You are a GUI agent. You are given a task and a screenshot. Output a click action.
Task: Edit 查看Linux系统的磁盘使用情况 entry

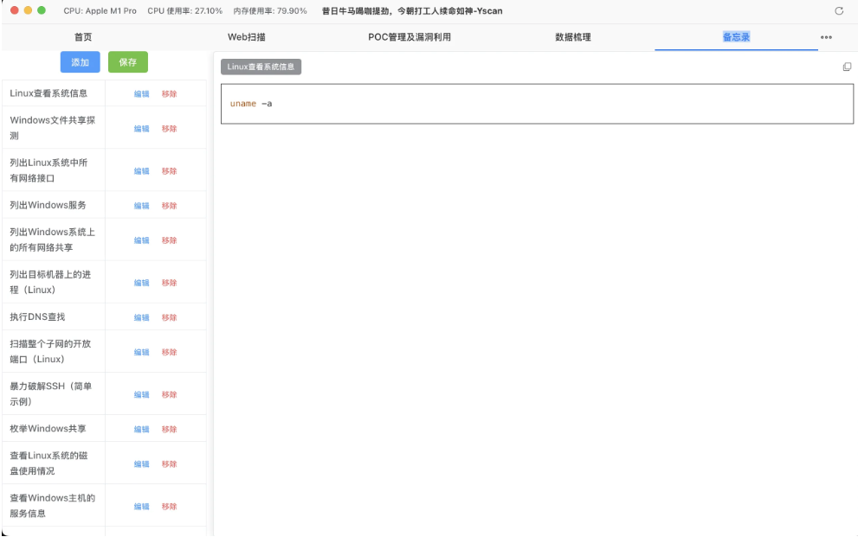pos(142,464)
